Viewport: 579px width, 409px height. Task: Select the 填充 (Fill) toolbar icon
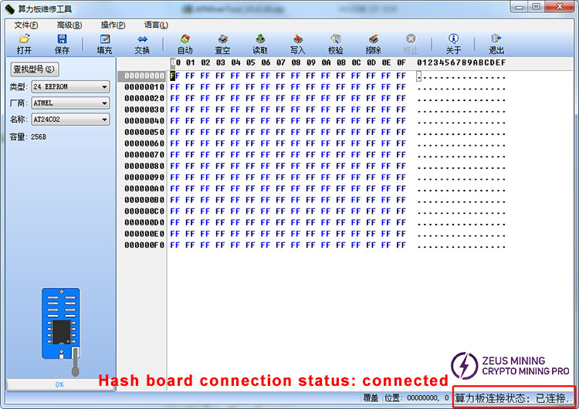tap(104, 39)
